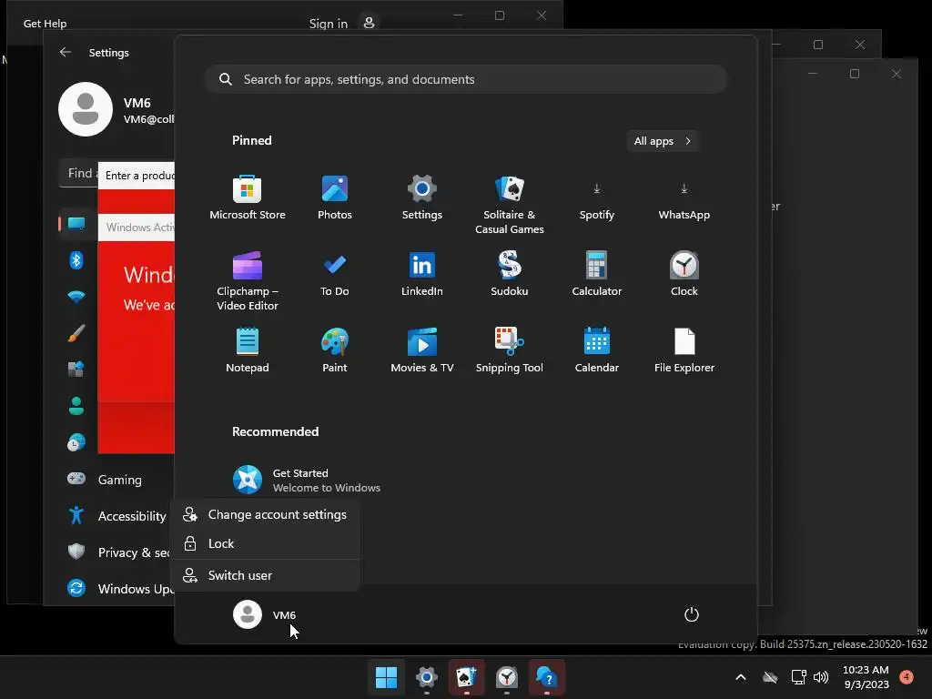Screen dimensions: 932x699
Task: Click the account icon in Get Help
Action: (370, 23)
